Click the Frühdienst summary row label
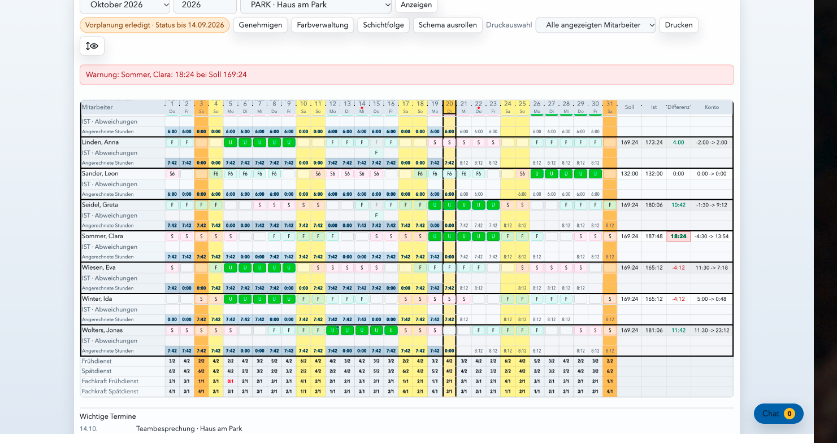Screen dimensions: 837x443 (97, 361)
